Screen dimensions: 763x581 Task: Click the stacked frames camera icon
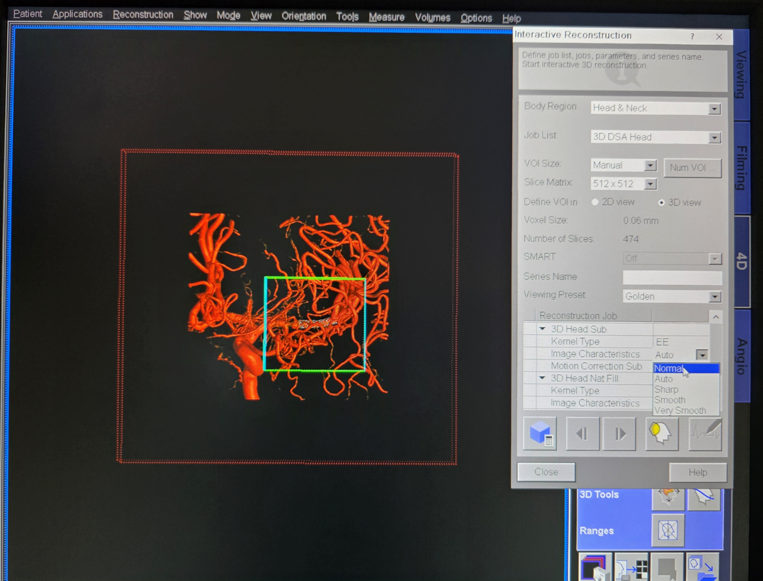tap(594, 568)
